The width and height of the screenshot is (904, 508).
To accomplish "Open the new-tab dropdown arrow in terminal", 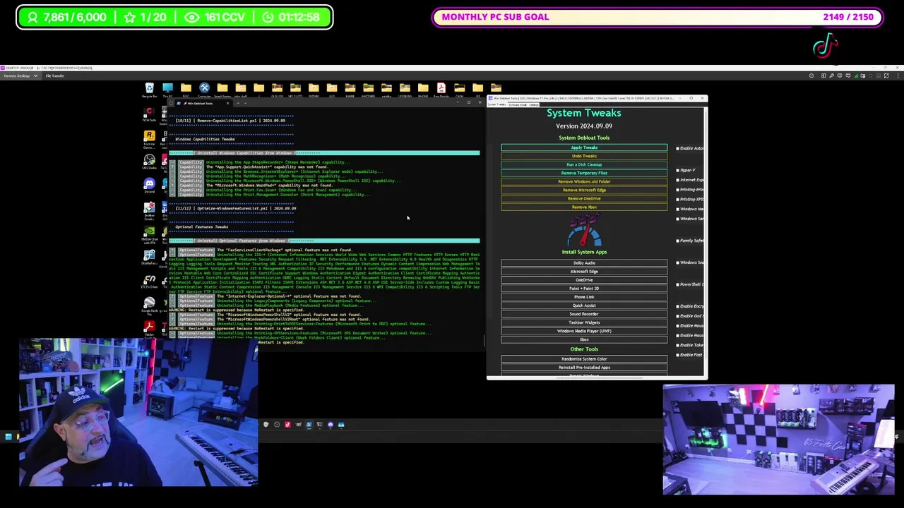I will coord(245,103).
